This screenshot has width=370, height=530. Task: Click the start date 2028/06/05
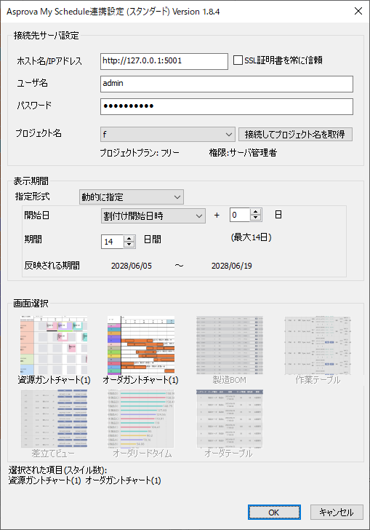[132, 266]
